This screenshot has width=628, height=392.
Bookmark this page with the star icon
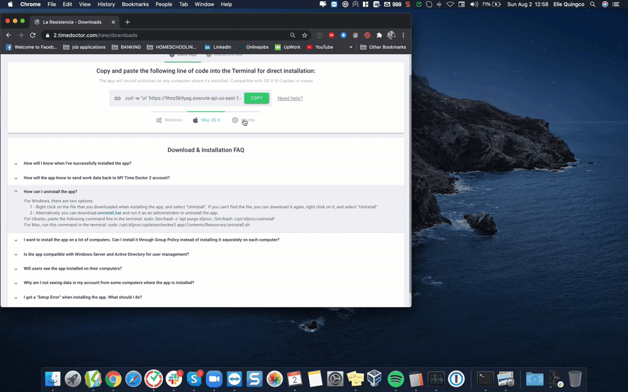(305, 35)
